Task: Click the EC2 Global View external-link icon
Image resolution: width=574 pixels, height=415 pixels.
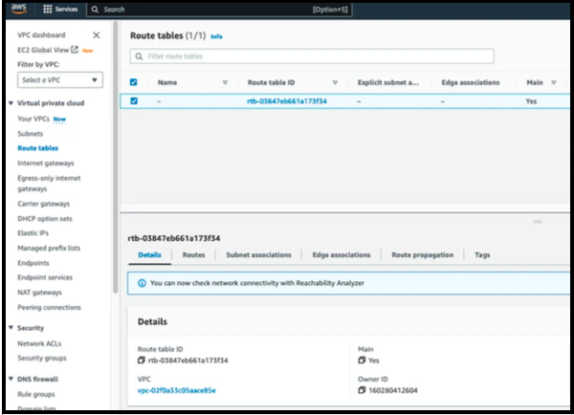Action: pyautogui.click(x=75, y=50)
